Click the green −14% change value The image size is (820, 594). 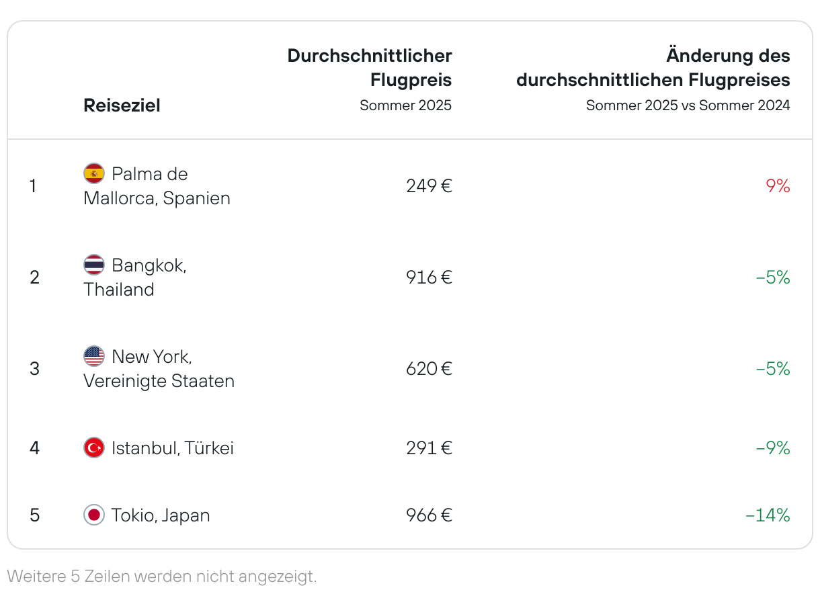coord(768,515)
